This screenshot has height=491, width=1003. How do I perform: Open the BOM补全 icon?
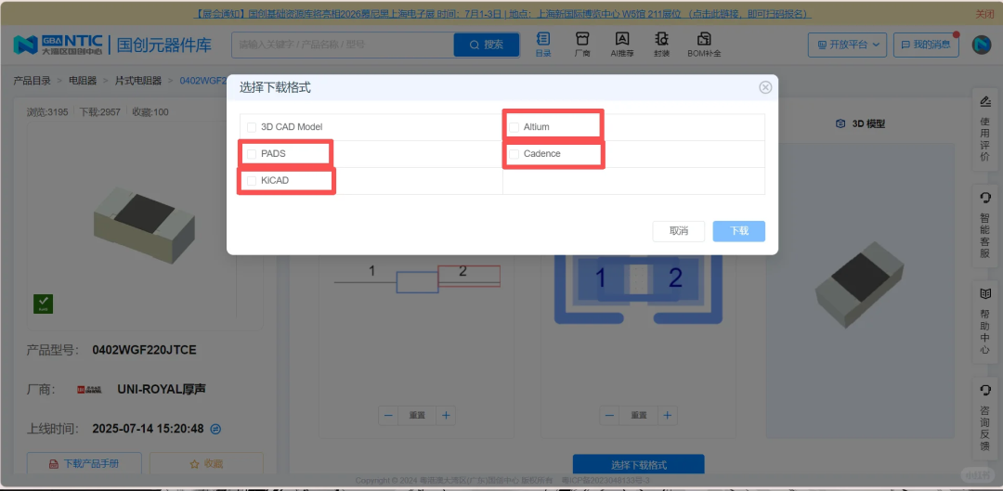pos(704,45)
